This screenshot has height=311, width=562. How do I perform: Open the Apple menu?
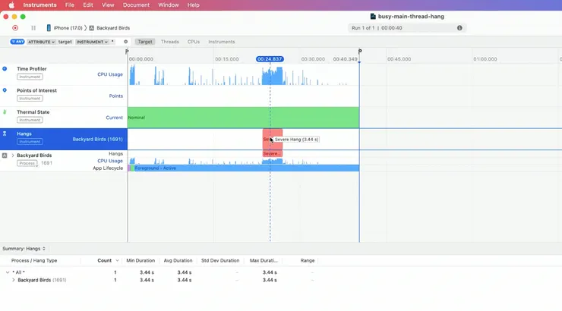click(11, 5)
